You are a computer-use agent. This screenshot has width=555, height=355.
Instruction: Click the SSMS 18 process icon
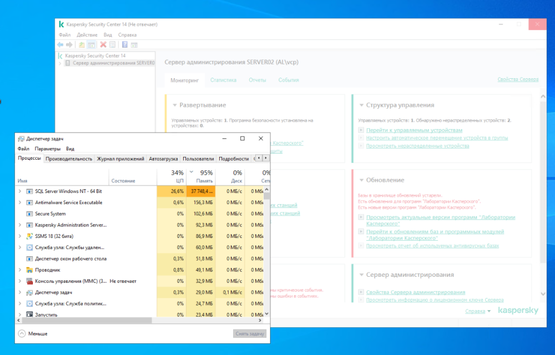click(x=30, y=236)
